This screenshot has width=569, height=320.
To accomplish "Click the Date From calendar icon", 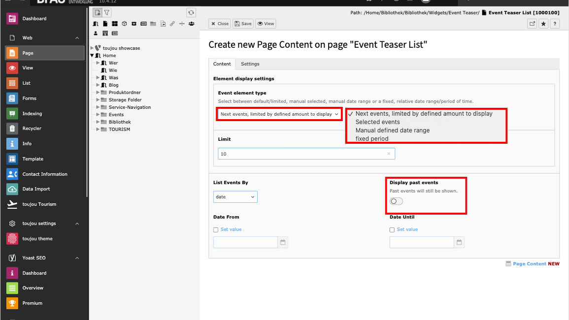I will (x=283, y=242).
